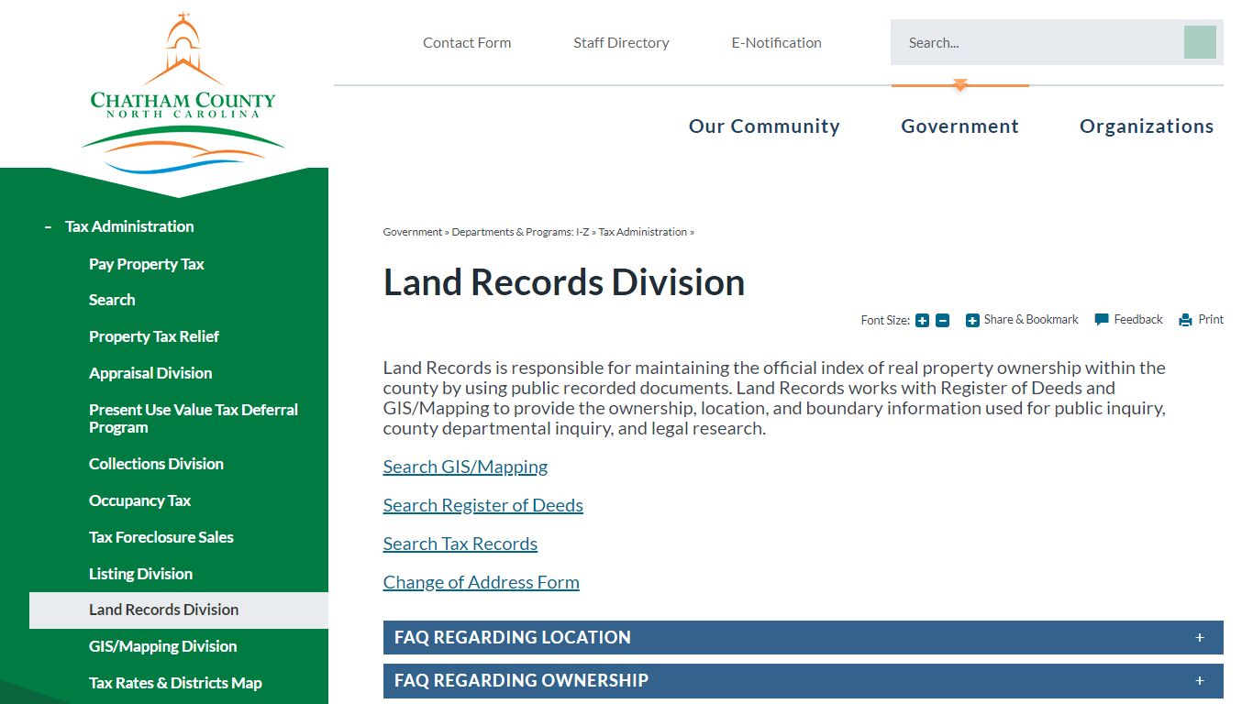Open the Staff Directory link

pos(621,42)
